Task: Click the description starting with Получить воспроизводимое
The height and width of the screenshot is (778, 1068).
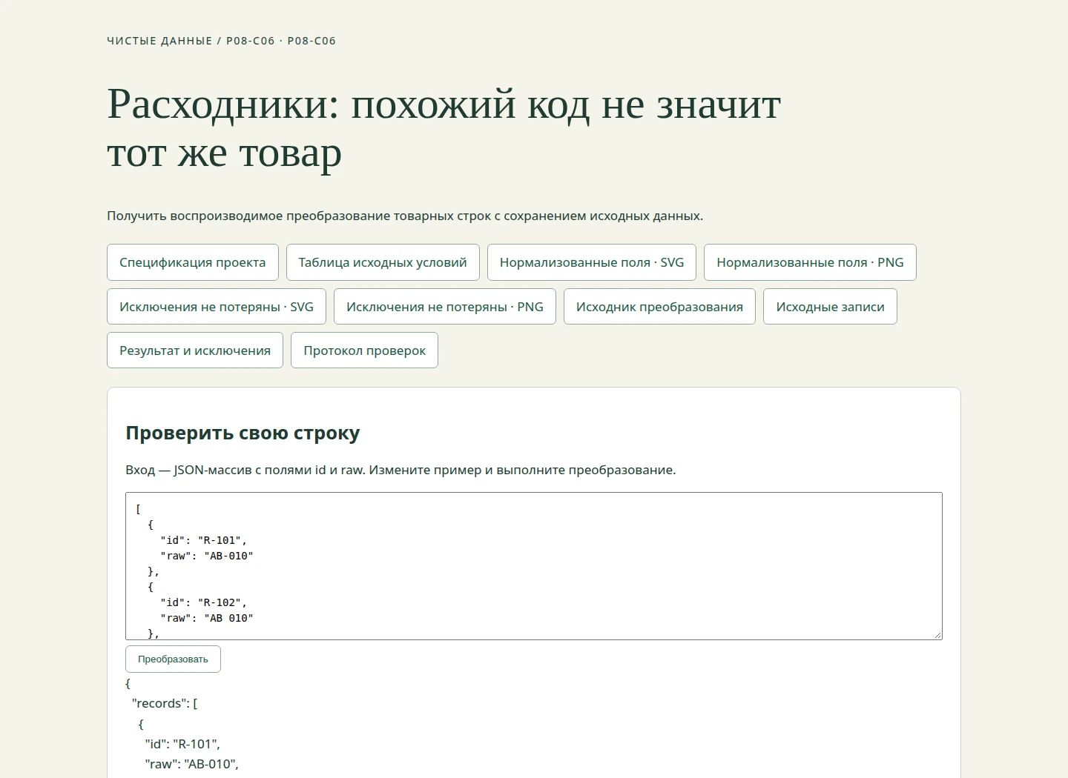Action: pyautogui.click(x=405, y=216)
